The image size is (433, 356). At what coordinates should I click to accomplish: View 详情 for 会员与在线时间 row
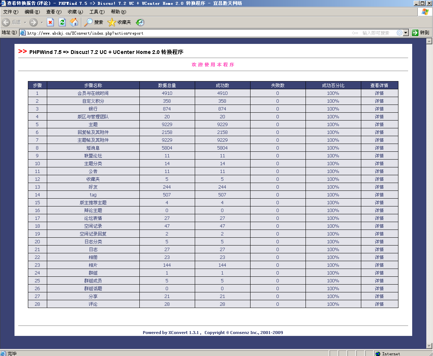click(379, 93)
